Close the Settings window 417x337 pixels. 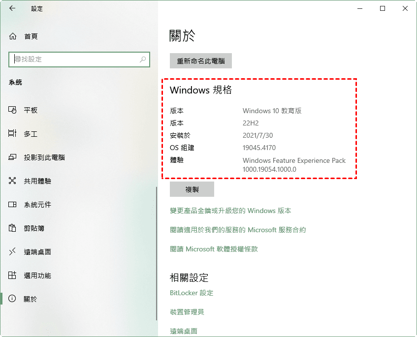click(x=405, y=8)
